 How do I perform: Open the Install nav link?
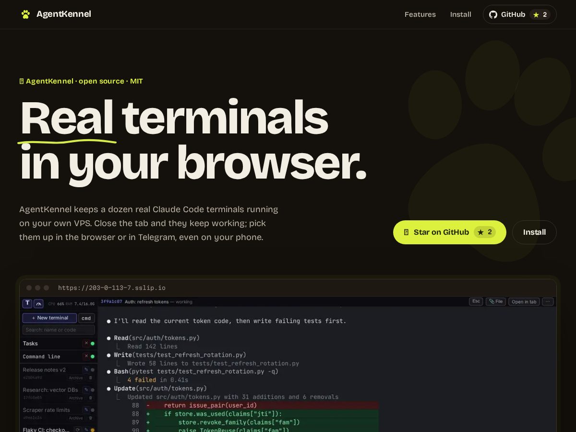pyautogui.click(x=461, y=14)
